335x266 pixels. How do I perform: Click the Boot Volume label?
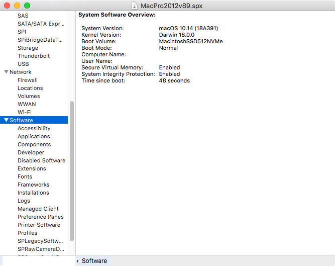(99, 41)
